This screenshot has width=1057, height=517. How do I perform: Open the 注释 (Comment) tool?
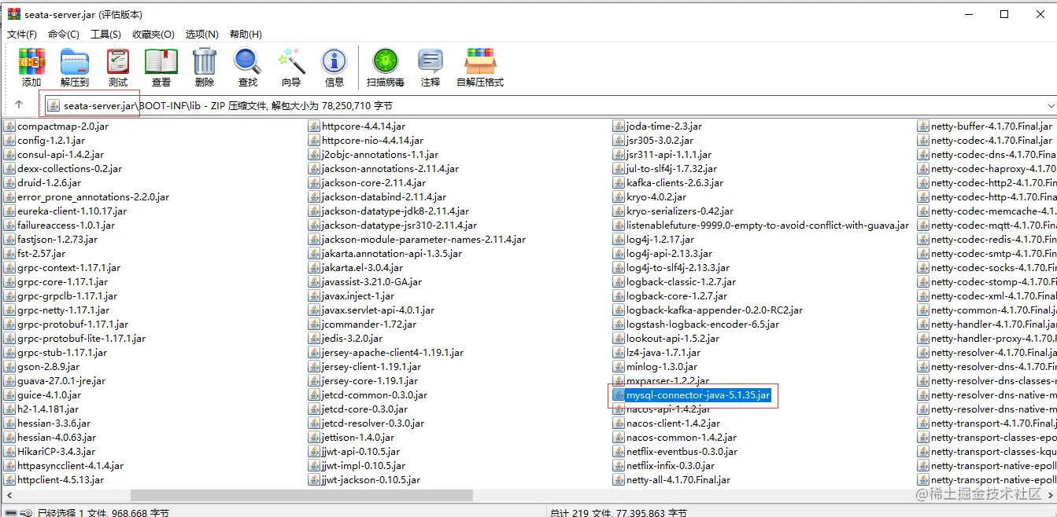(430, 67)
